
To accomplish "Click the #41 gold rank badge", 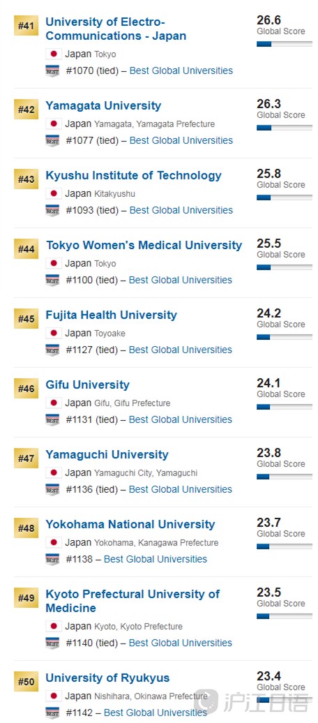I will (x=26, y=26).
